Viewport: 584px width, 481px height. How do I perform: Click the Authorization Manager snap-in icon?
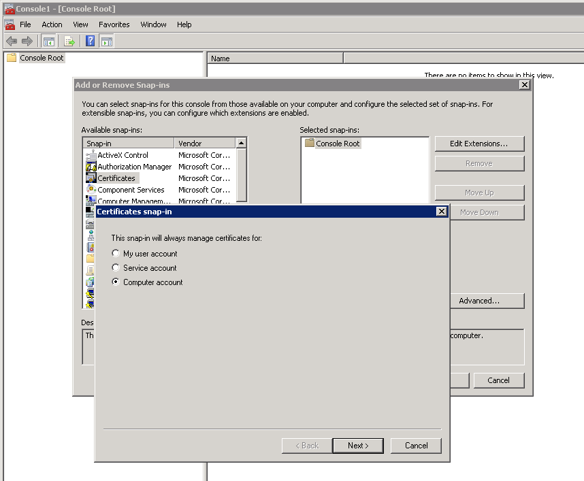coord(91,167)
